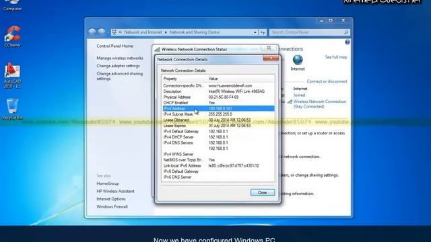Select the Link-local IPv6 Address row
The width and height of the screenshot is (431, 242).
click(218, 166)
